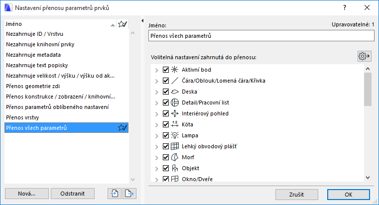The width and height of the screenshot is (379, 205).
Task: Click the Lampa element icon
Action: click(174, 135)
